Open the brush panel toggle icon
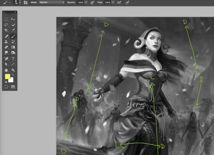Screen dimensions: 214x155 [x=25, y=2]
